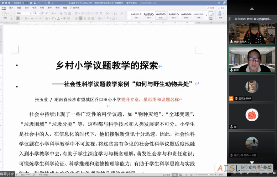This screenshot has width=277, height=177.
Task: Open the 绘图 ribbon tab
Action: pos(19,8)
